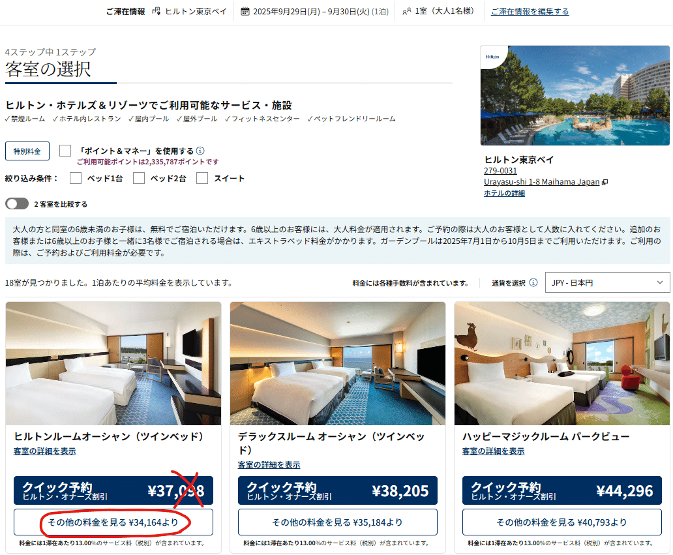Click the hotel building icon beside ヒルトン東京ベイ

tap(157, 11)
